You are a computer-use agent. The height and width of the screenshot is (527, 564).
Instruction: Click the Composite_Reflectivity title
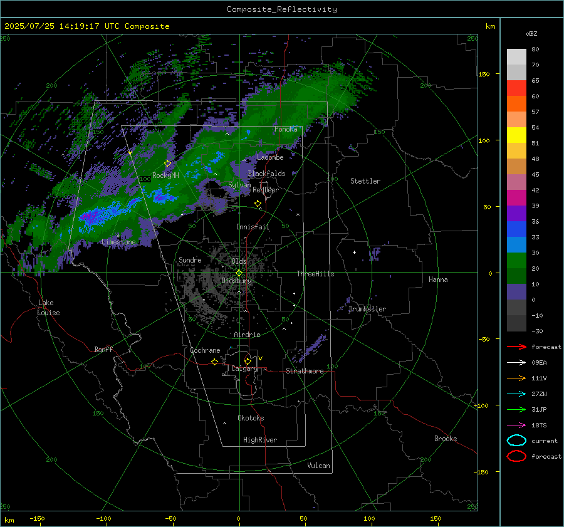click(x=282, y=9)
